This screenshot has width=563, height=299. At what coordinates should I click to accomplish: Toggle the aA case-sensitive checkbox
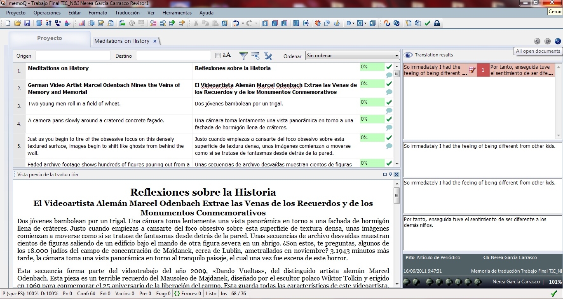tap(218, 56)
